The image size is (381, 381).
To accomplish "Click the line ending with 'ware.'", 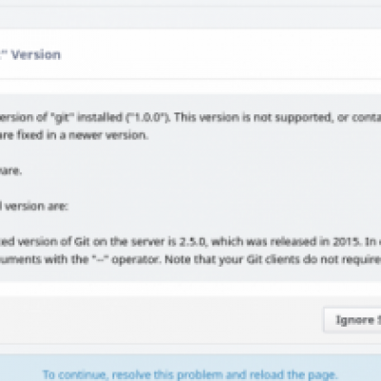I will 10,171.
